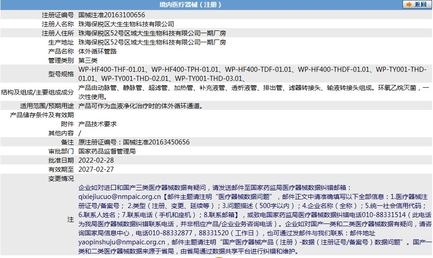Click approval date 2022-02-28

(96, 160)
